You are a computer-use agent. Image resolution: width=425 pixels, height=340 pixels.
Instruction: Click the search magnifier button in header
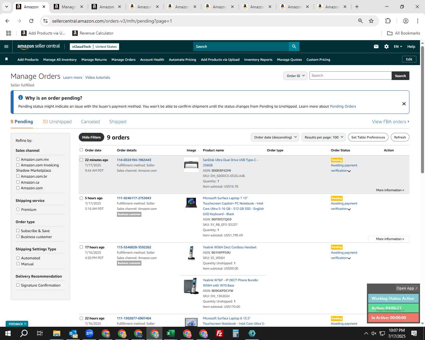(x=294, y=46)
